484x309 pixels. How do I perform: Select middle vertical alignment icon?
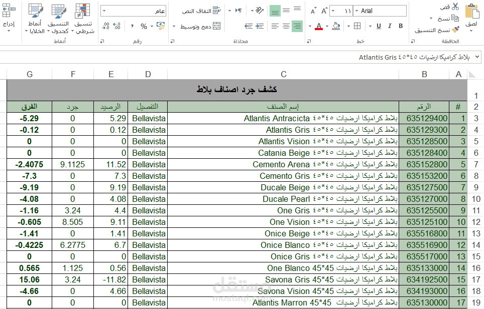[x=286, y=11]
